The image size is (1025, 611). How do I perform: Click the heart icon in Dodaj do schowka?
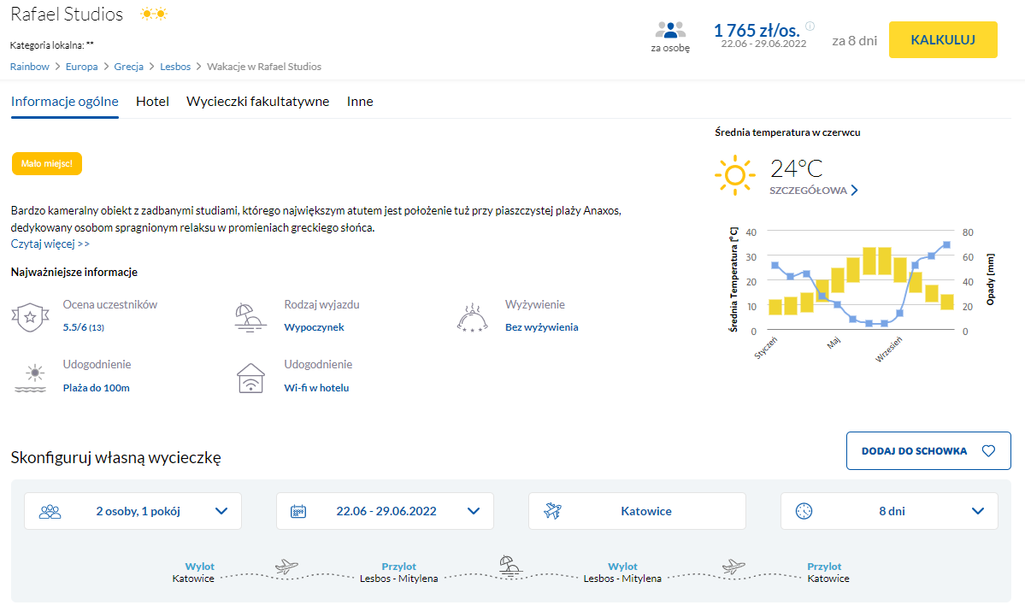coord(988,451)
